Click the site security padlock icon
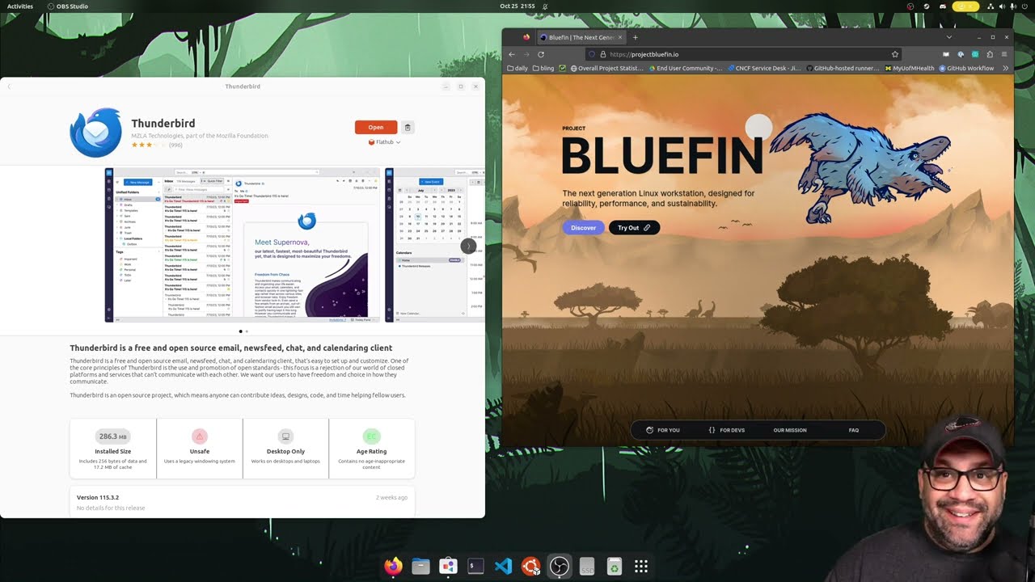The height and width of the screenshot is (582, 1035). [602, 54]
